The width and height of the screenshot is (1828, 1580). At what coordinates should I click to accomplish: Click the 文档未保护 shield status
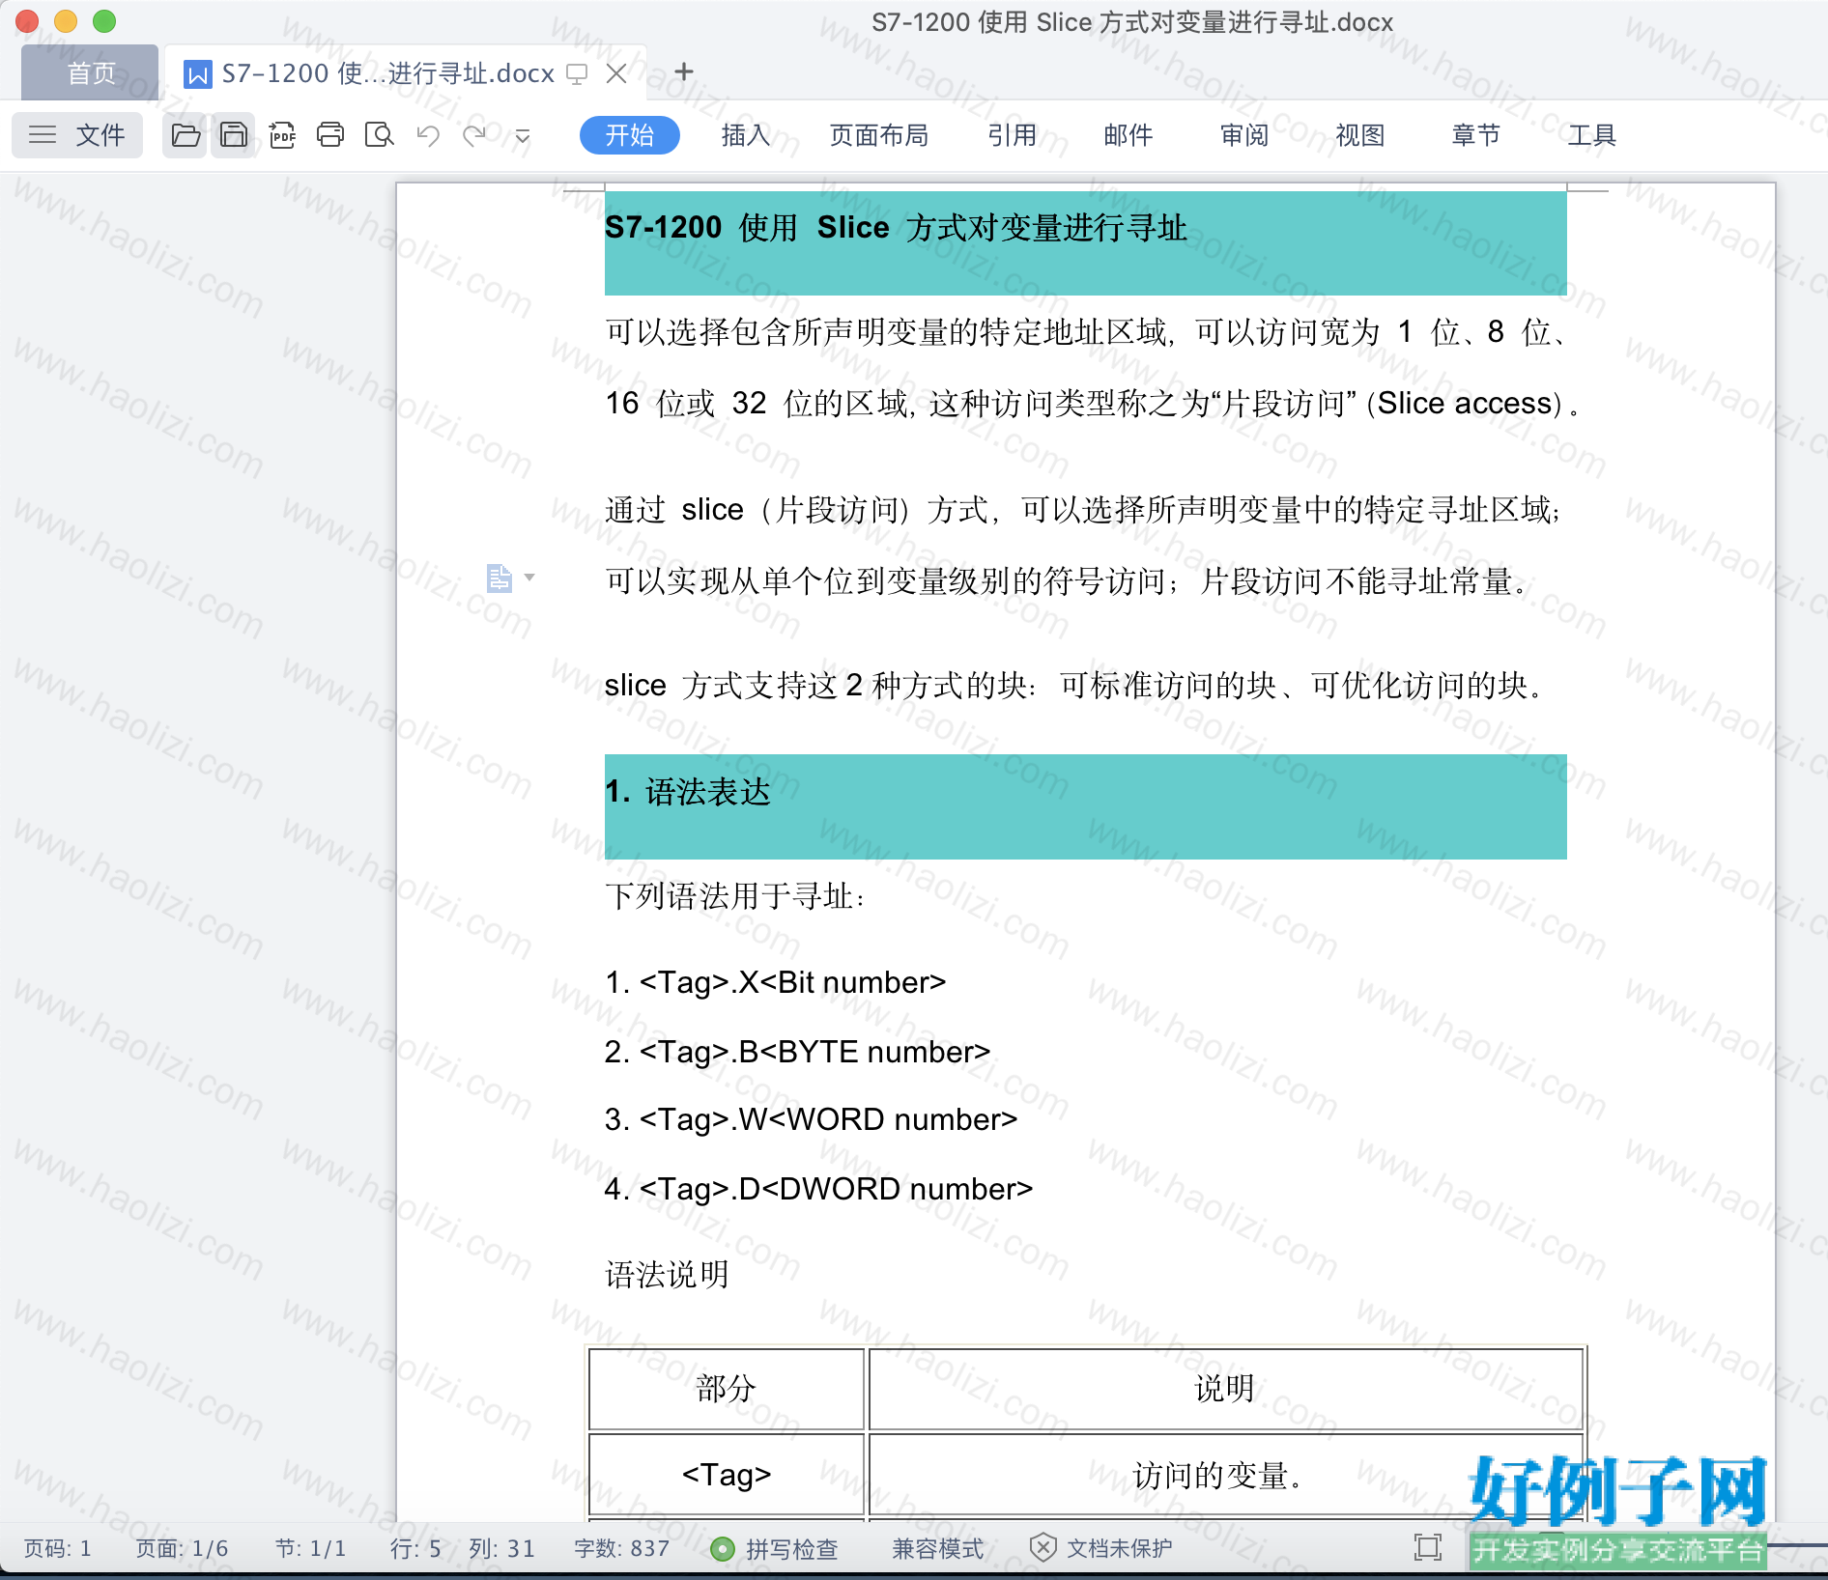[1101, 1549]
